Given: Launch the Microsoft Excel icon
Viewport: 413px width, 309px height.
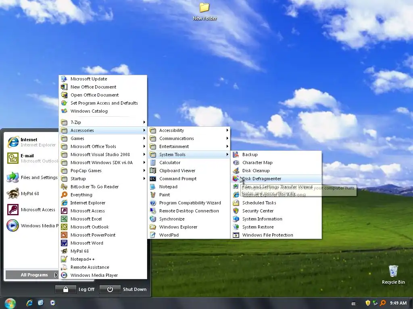Looking at the screenshot, I should point(64,219).
